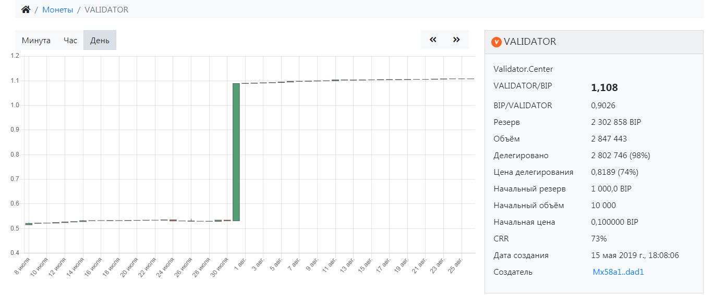The image size is (714, 295).
Task: Go to previous chart period arrow
Action: point(433,40)
